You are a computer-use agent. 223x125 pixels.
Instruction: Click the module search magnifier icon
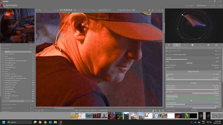click(167, 48)
